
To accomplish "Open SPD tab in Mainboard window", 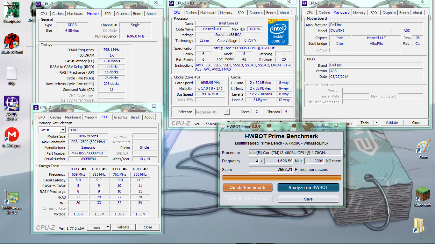I will [x=374, y=13].
